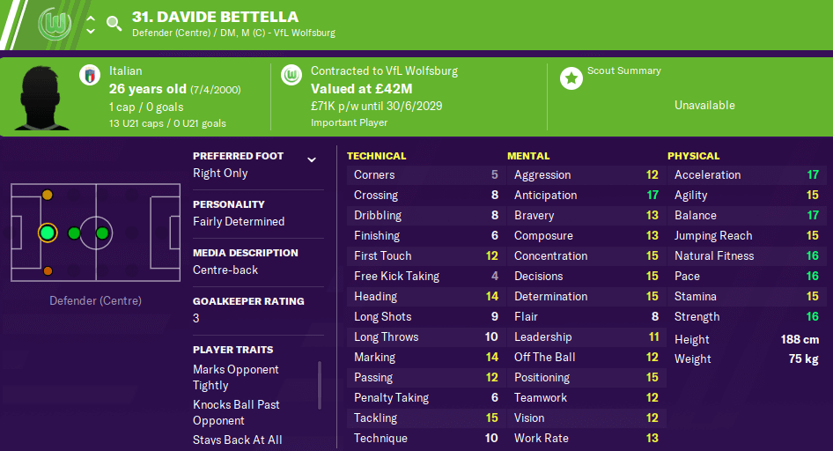The image size is (833, 451).
Task: Select the upper orange full-back position dot
Action: [x=48, y=195]
